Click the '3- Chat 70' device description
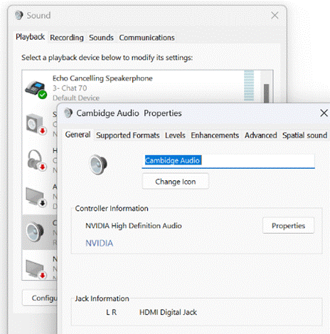330x334 pixels. coord(70,88)
